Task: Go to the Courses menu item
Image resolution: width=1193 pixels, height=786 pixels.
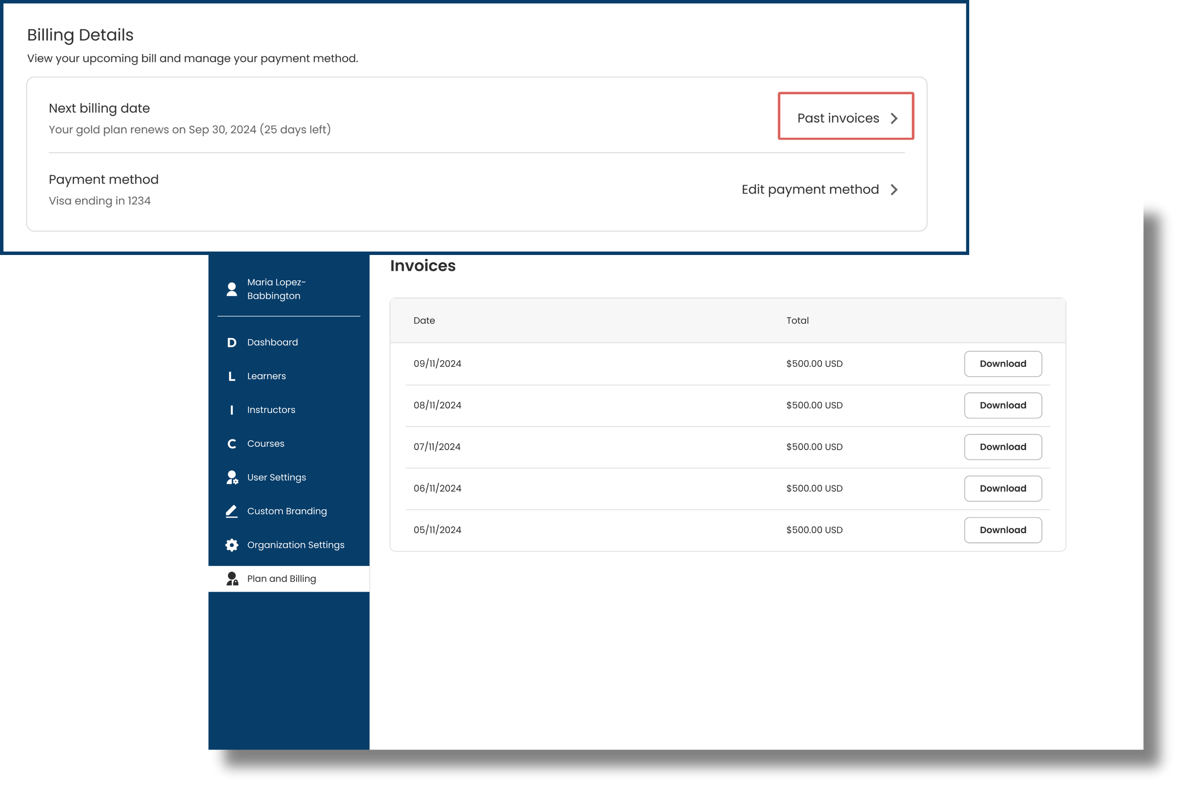Action: coord(266,444)
